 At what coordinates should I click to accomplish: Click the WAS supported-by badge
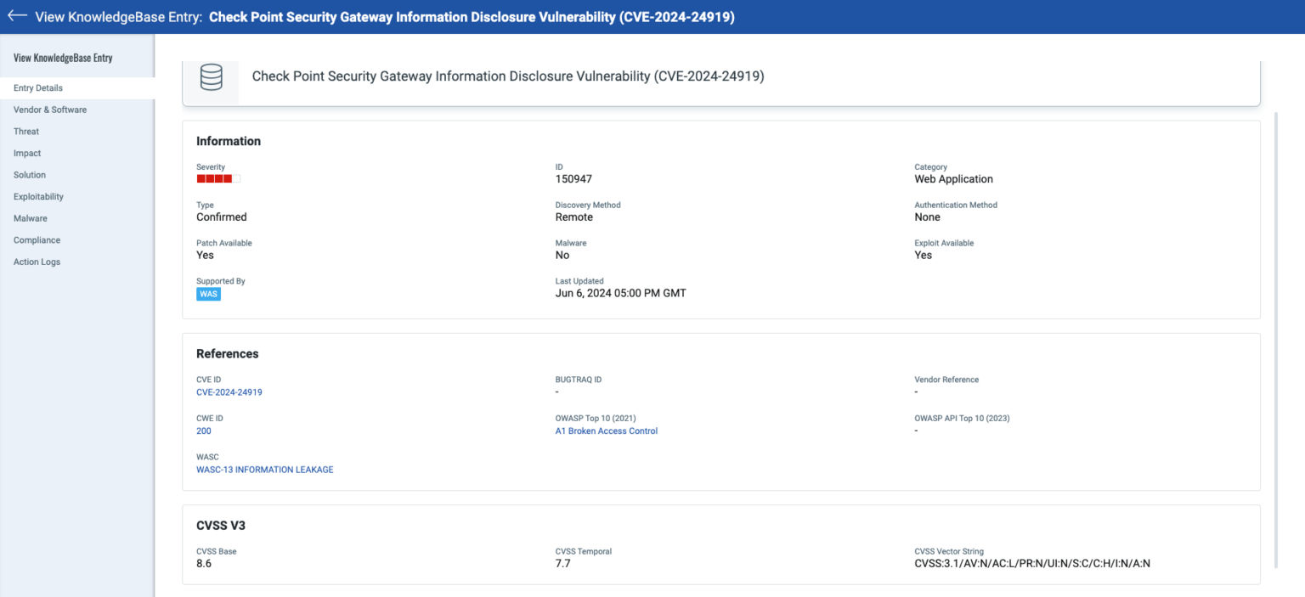pos(208,294)
